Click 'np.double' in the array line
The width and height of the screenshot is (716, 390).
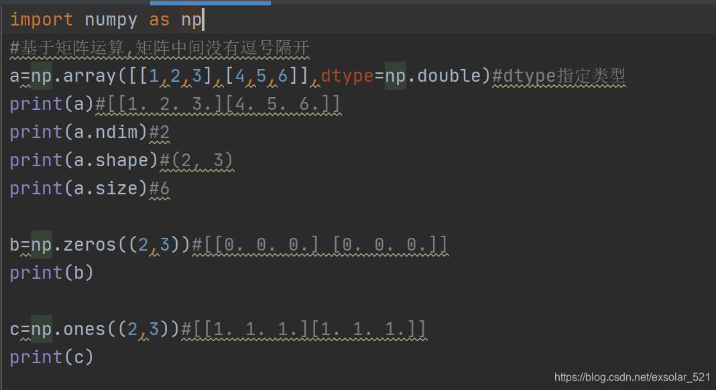point(433,76)
